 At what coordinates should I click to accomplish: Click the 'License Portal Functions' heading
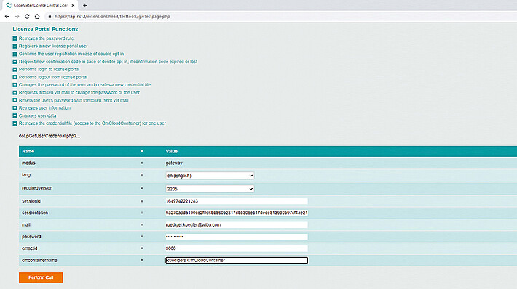(45, 29)
